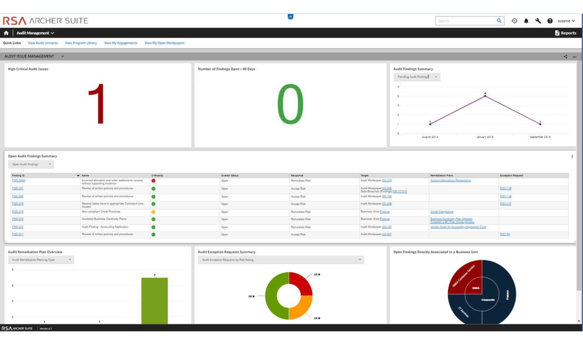Screen dimensions: 583x345
Task: Open the recent history clock icon
Action: 514,21
